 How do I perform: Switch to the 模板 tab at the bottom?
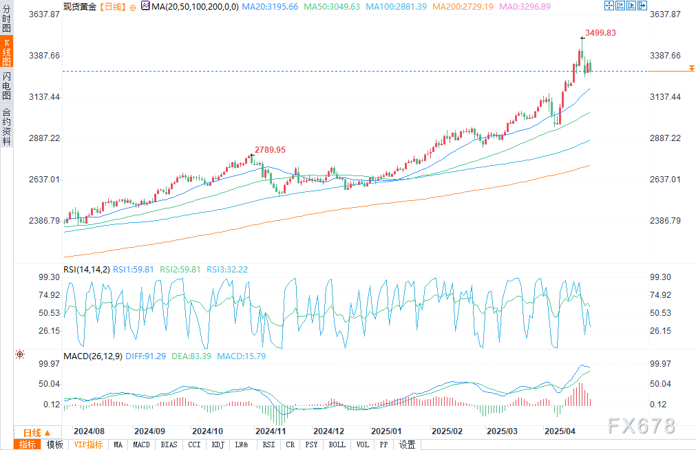click(x=55, y=444)
